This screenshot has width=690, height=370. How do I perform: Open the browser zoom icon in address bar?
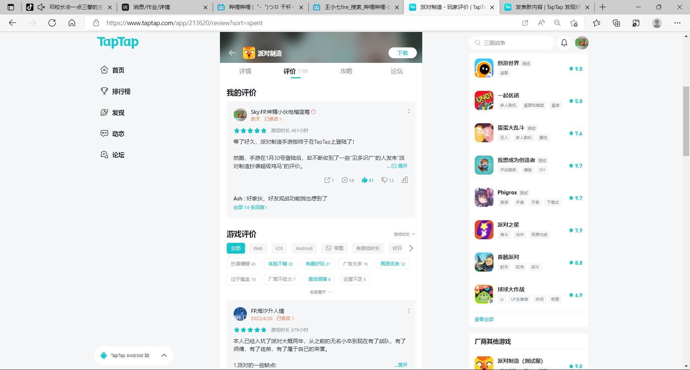coord(557,23)
